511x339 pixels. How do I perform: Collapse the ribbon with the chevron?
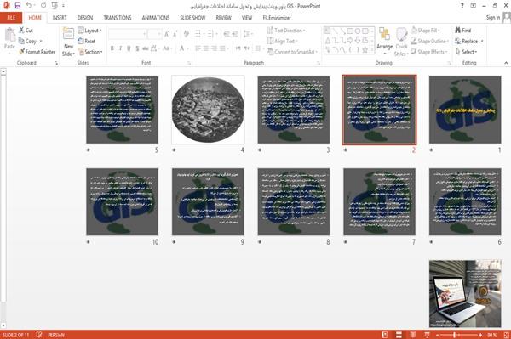506,63
